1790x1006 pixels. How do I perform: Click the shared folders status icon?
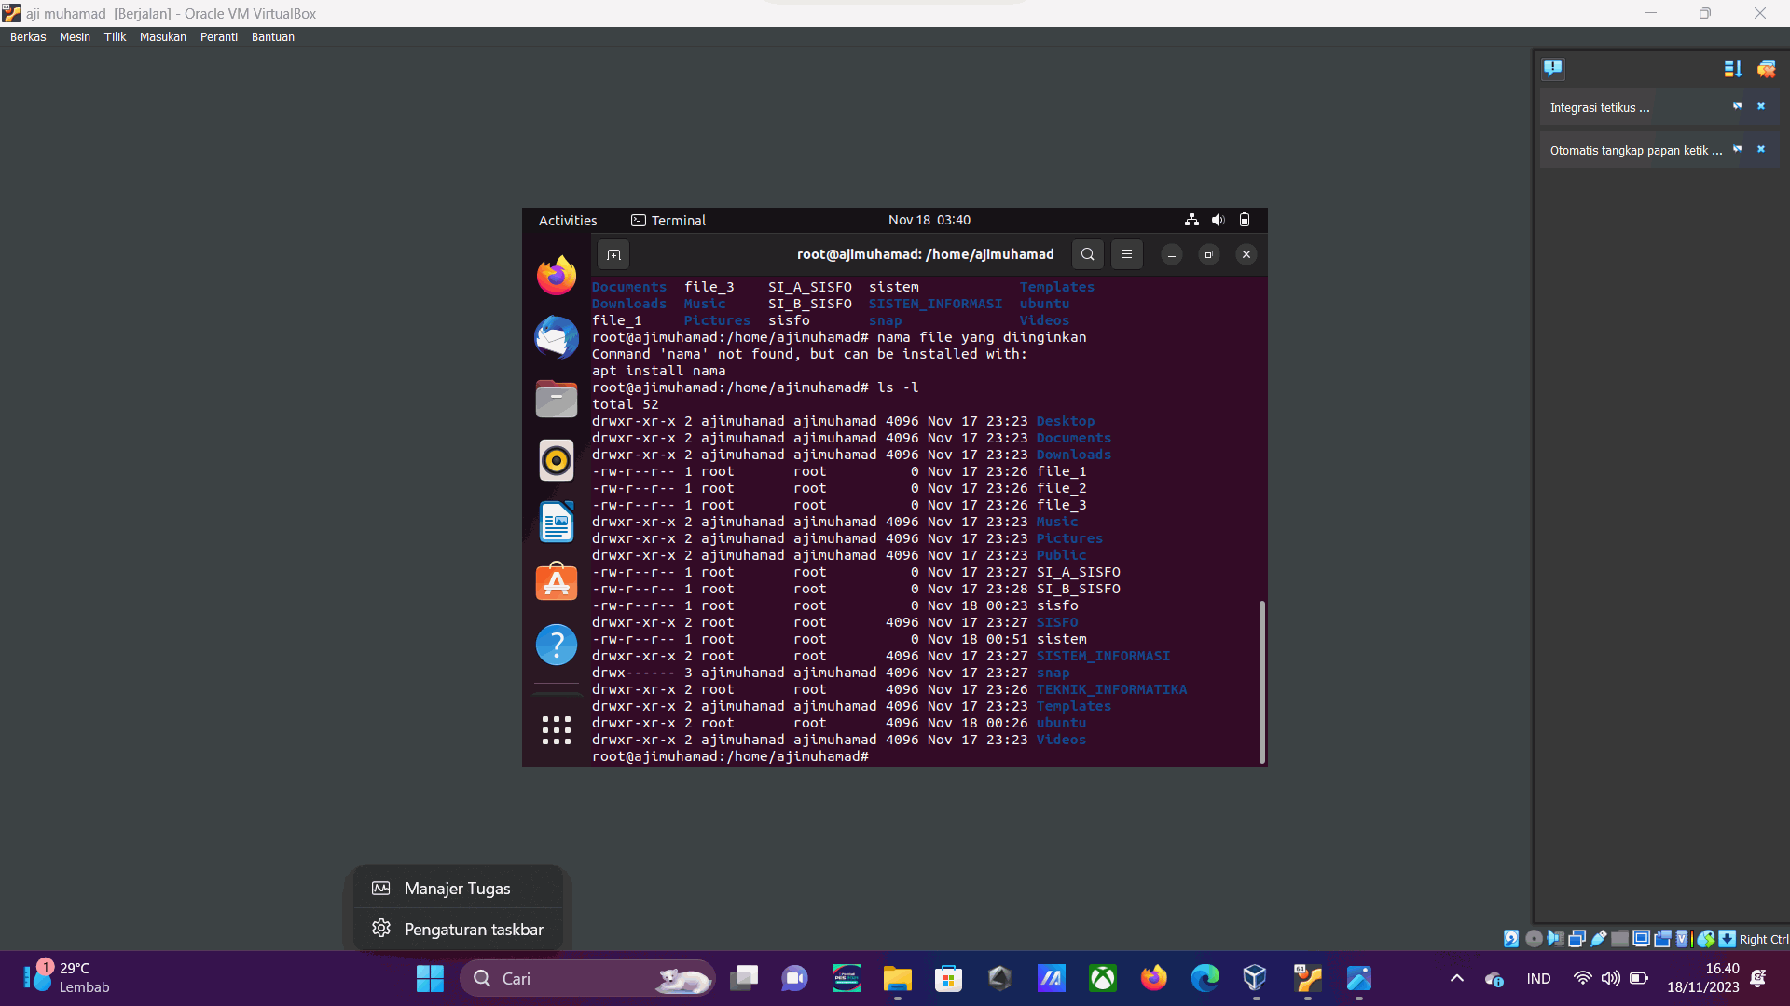coord(1619,939)
